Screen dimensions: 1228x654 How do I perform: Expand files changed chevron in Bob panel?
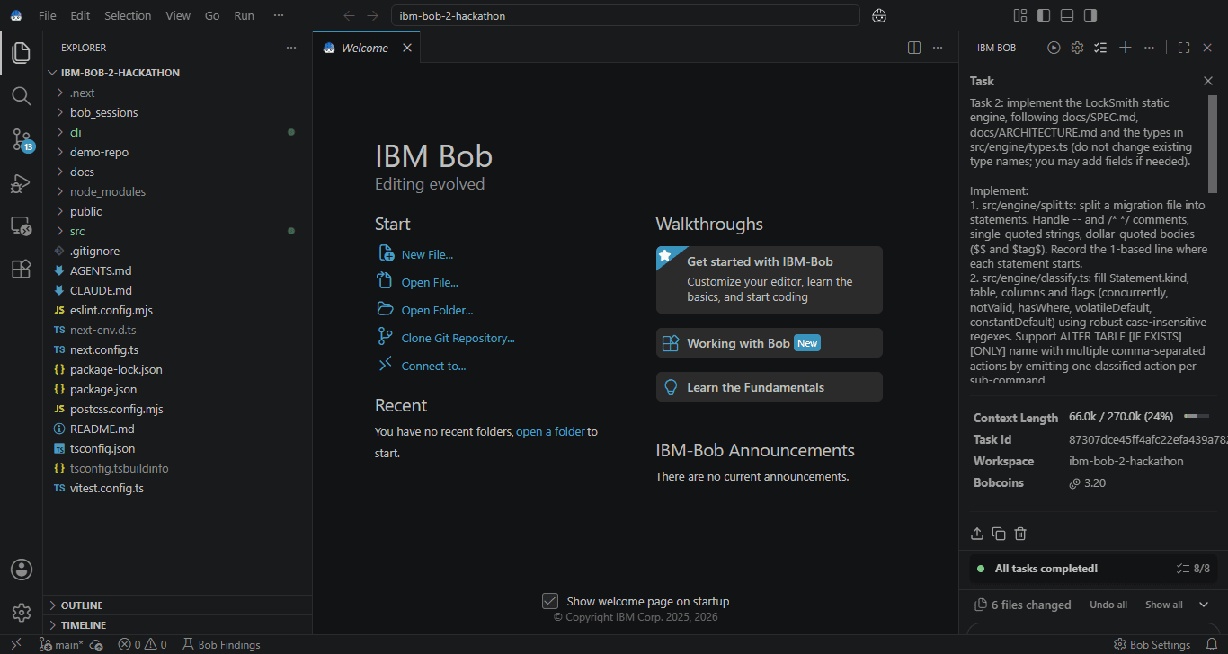pyautogui.click(x=1204, y=605)
